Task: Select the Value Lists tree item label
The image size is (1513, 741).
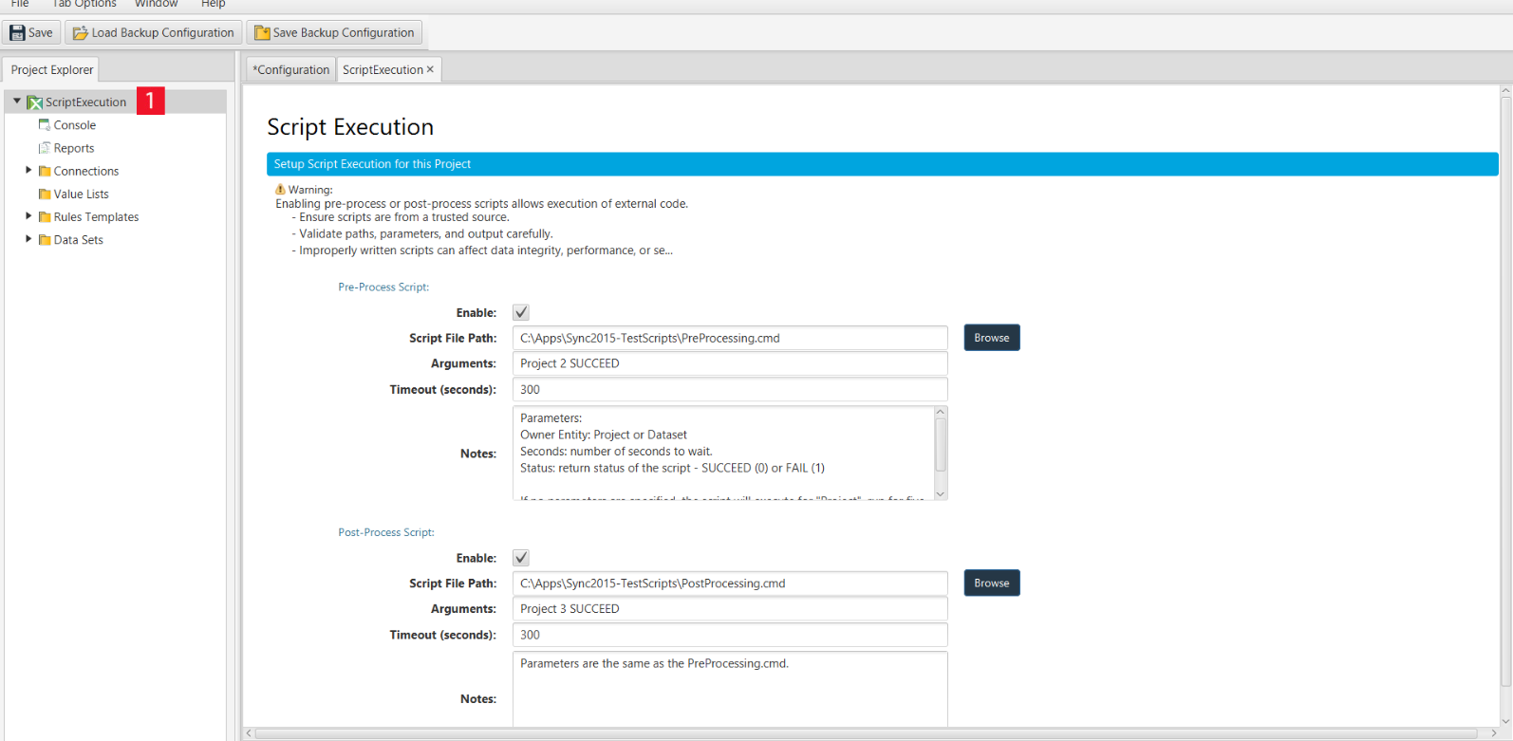Action: click(82, 195)
